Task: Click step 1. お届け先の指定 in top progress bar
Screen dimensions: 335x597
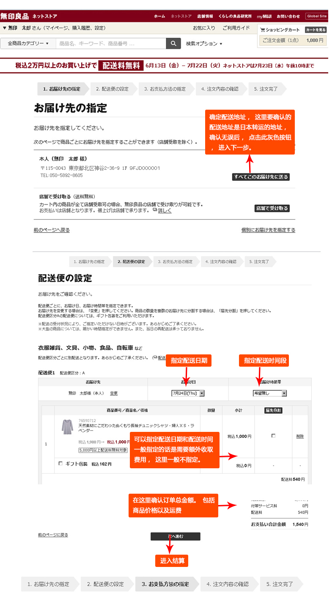Action: [64, 89]
